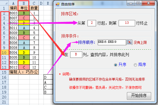This screenshot has width=158, height=105.
Task: Select row header 20
Action: tap(4, 97)
